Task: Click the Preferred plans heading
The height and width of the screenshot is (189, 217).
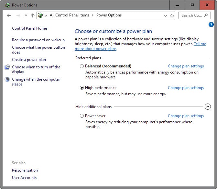Action: click(x=88, y=58)
